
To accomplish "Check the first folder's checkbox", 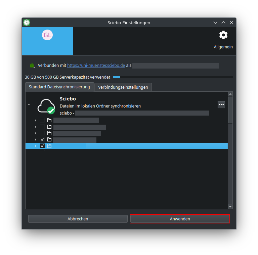I will [42, 120].
